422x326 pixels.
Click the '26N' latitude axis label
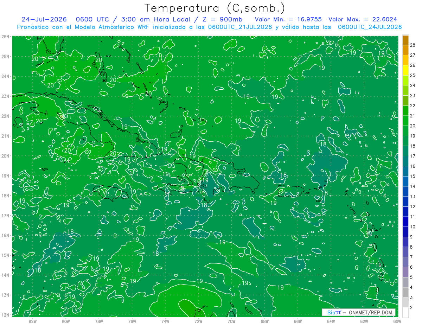tap(5, 37)
